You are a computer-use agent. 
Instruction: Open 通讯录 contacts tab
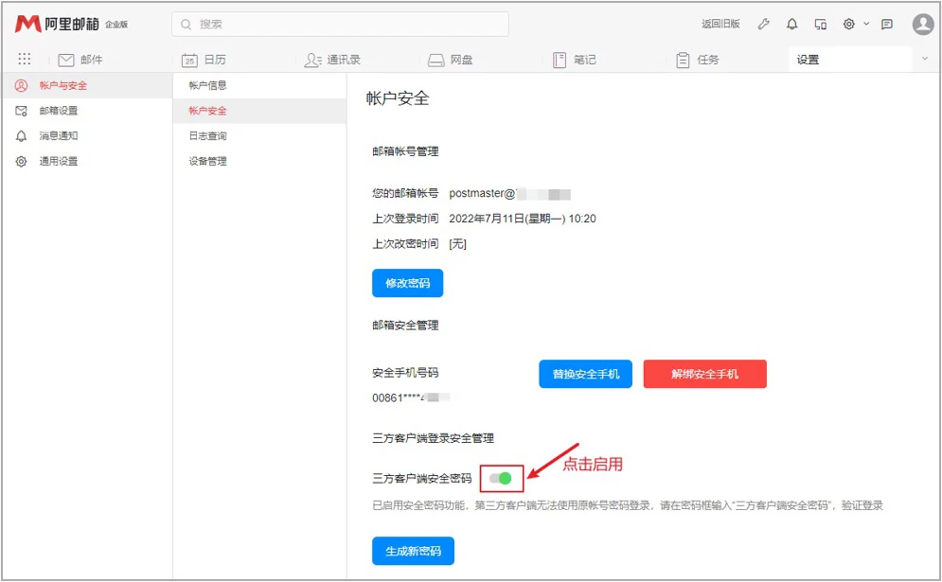[x=332, y=60]
